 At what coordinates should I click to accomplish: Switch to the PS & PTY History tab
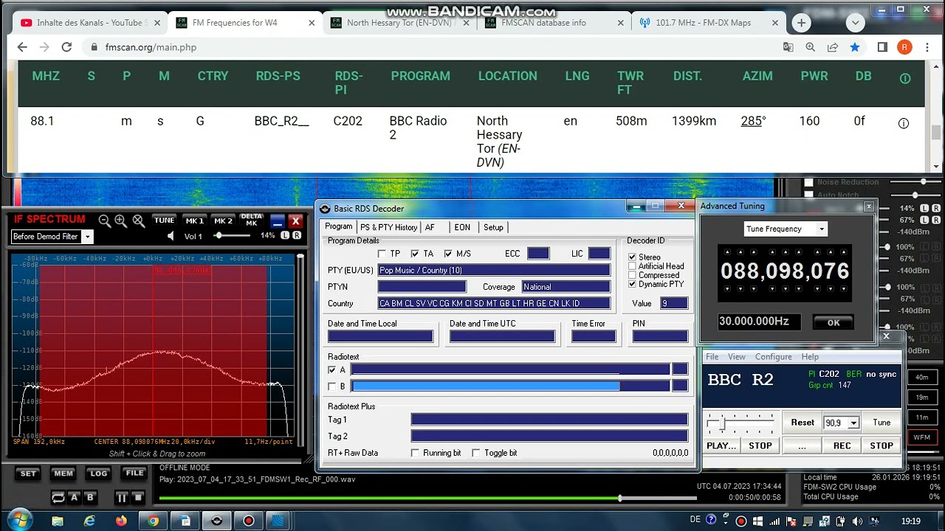tap(388, 227)
